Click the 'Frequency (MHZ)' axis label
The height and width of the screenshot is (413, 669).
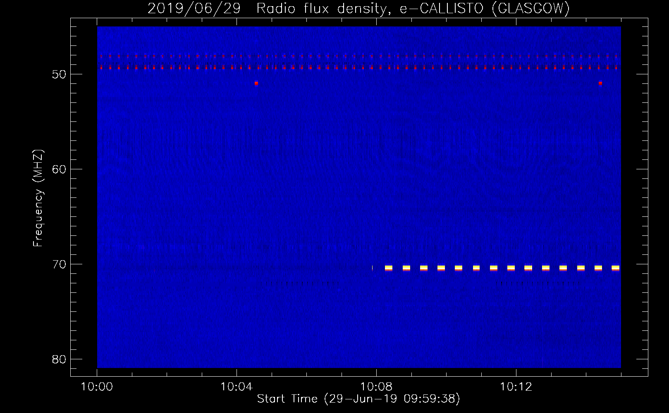pos(38,198)
